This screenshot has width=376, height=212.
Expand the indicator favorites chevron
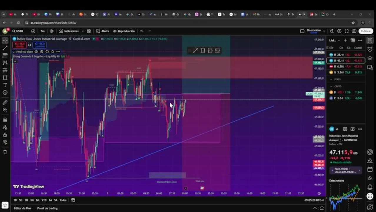pos(83,31)
